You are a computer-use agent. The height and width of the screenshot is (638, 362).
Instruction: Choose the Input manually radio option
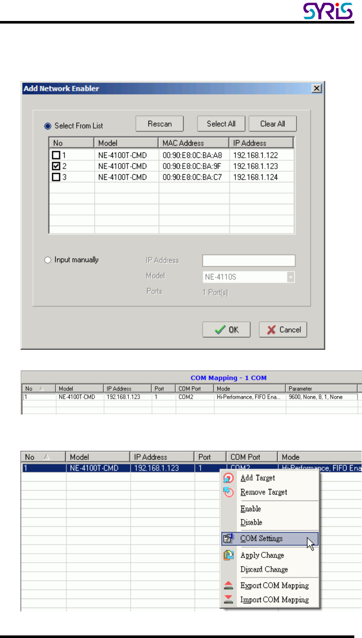point(47,260)
